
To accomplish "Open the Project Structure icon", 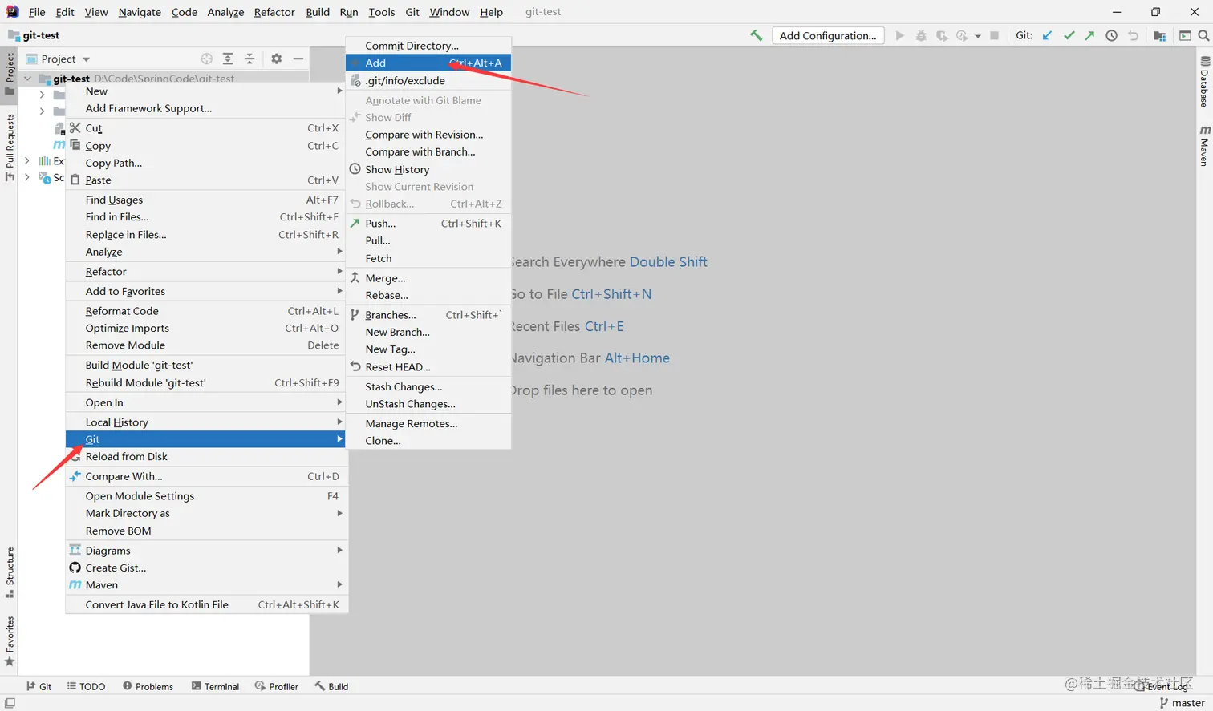I will pyautogui.click(x=1159, y=35).
